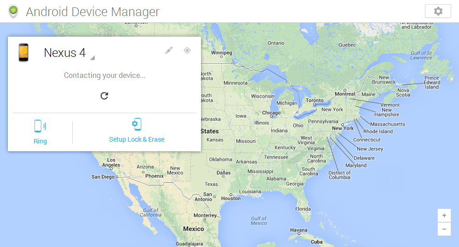Click District of Columbia label
Image resolution: width=459 pixels, height=247 pixels.
point(339,175)
